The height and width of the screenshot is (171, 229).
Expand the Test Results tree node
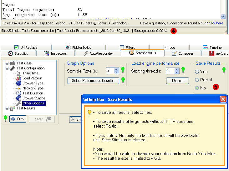pyautogui.click(x=7, y=108)
